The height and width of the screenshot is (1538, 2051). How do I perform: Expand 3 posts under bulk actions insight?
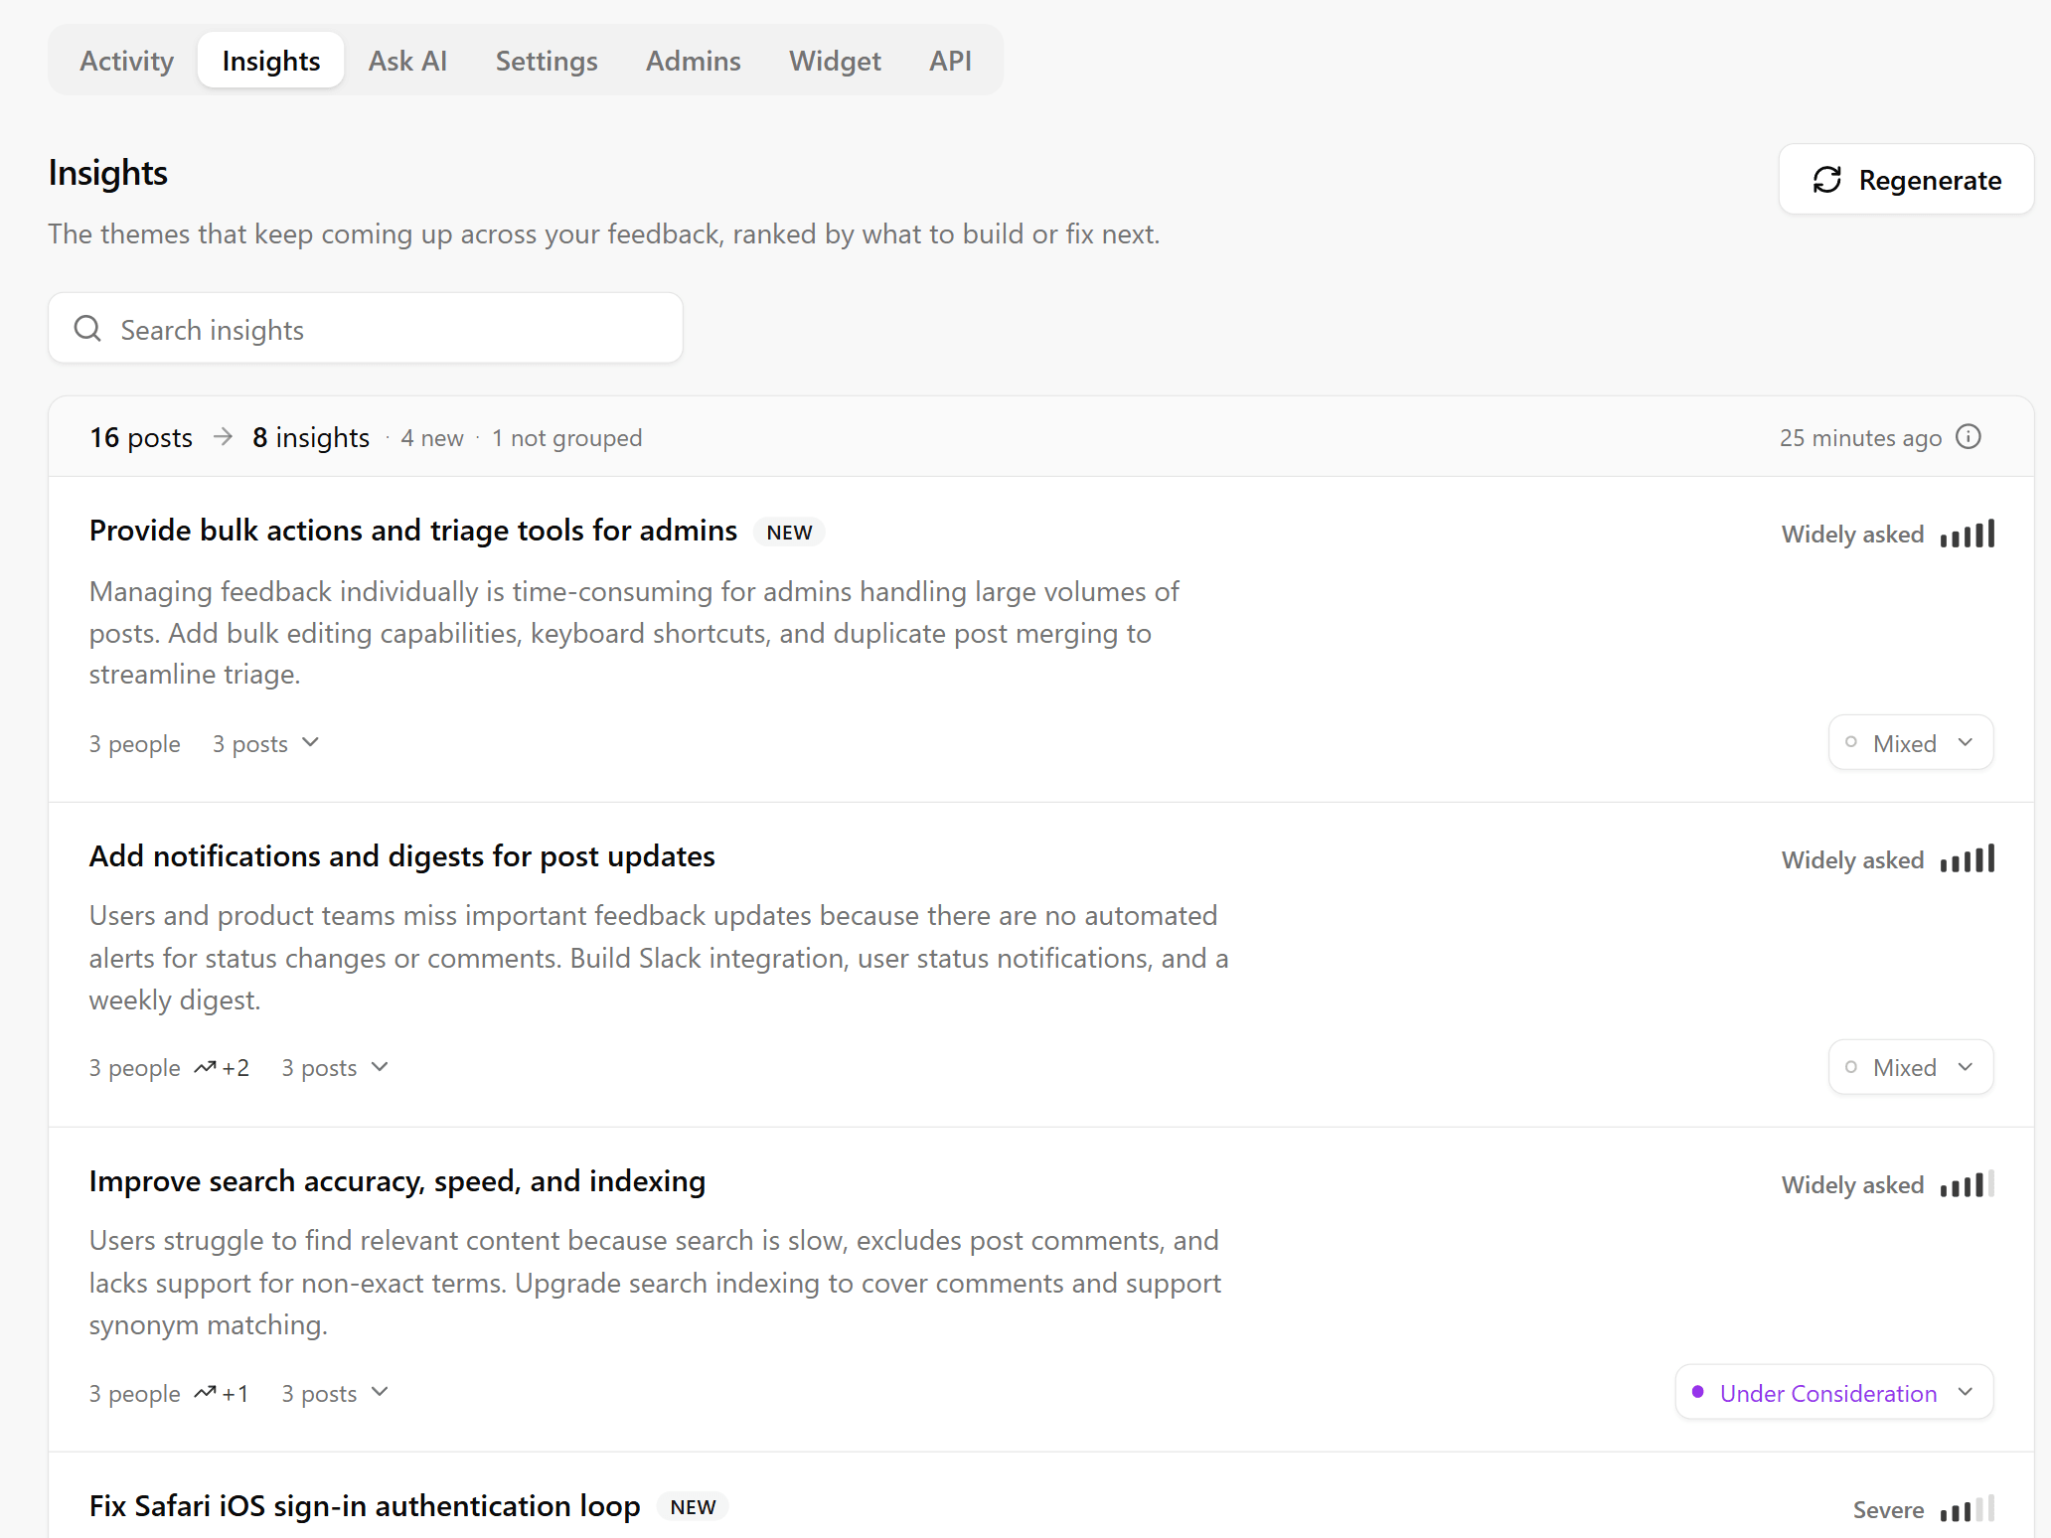click(266, 743)
